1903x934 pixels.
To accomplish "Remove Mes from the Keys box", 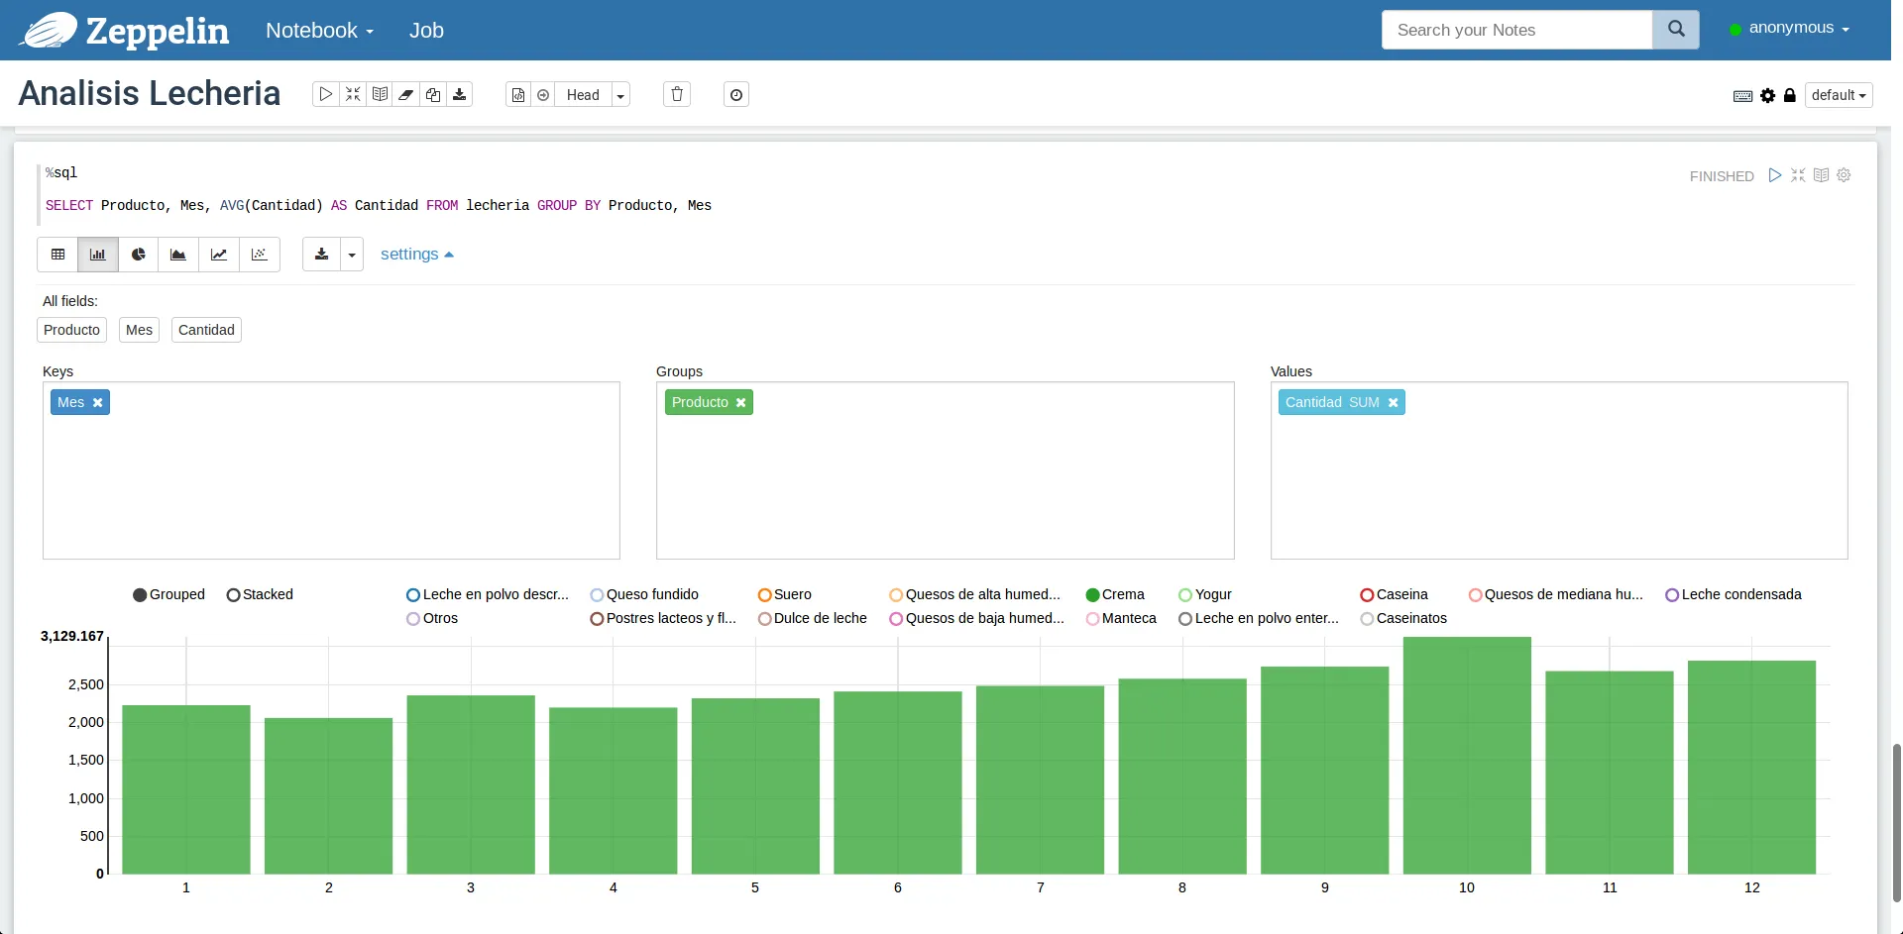I will coord(97,402).
